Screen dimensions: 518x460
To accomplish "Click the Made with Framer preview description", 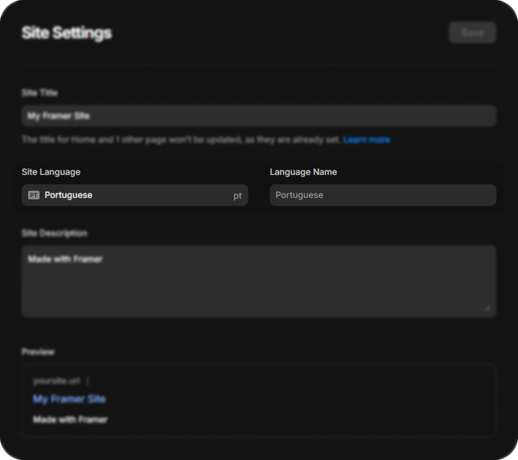I will point(70,419).
